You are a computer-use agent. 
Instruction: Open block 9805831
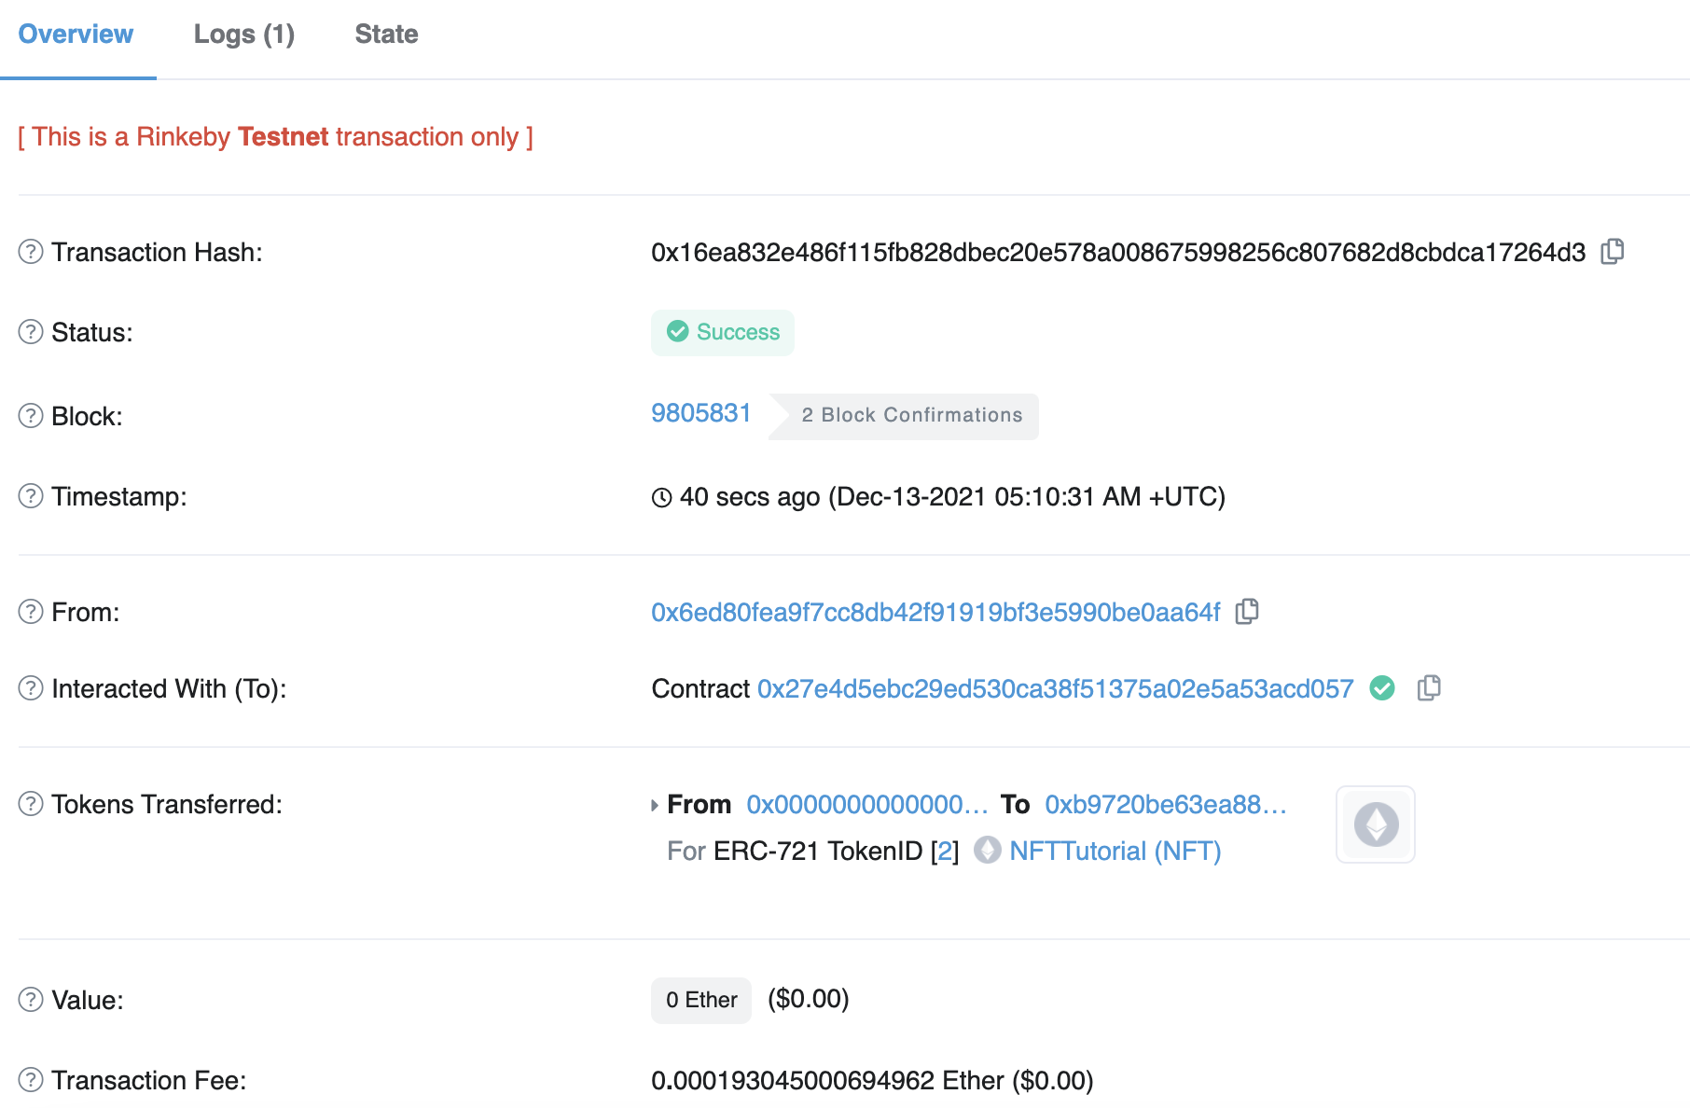[701, 413]
